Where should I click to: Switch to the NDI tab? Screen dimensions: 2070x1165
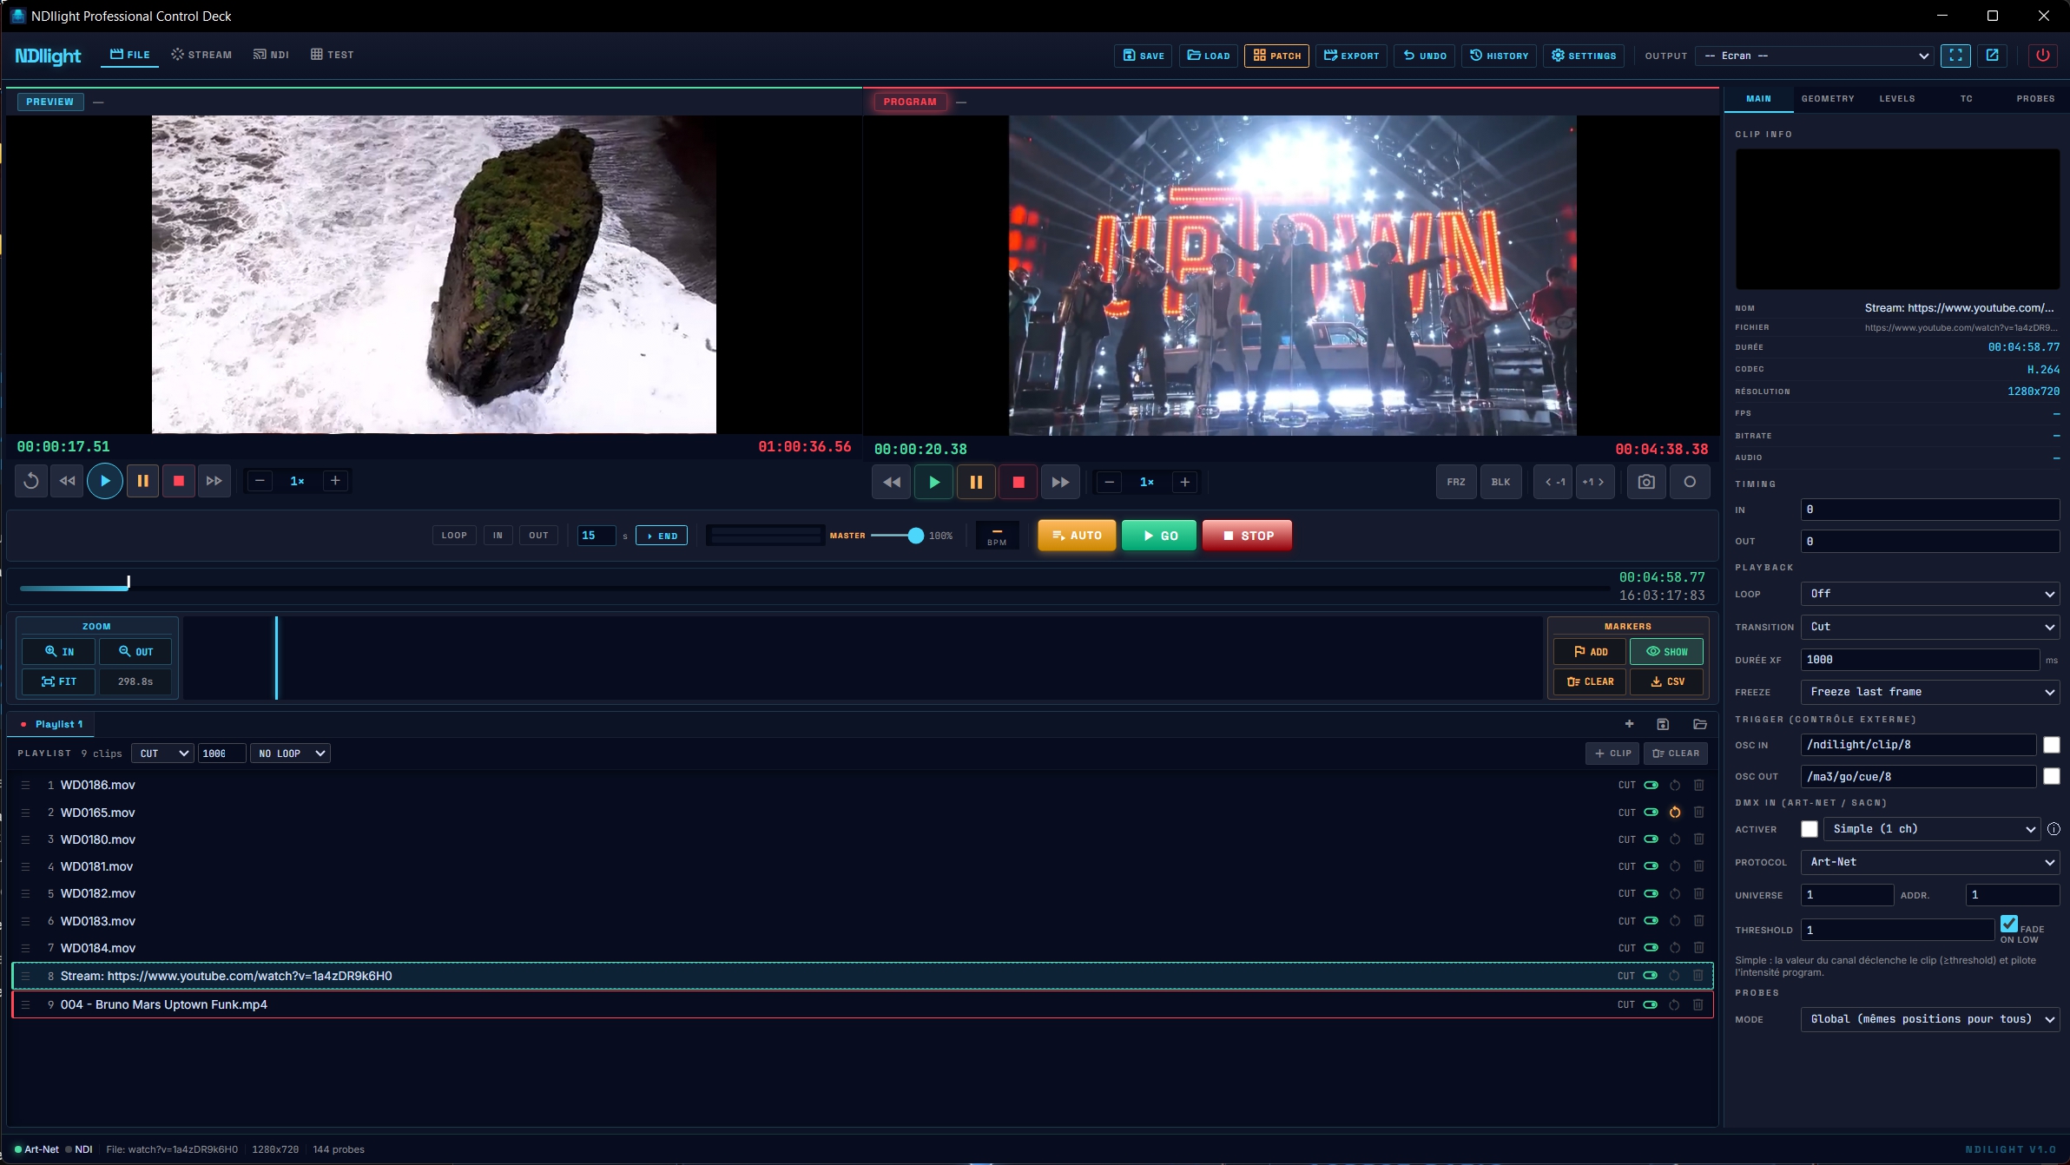271,55
